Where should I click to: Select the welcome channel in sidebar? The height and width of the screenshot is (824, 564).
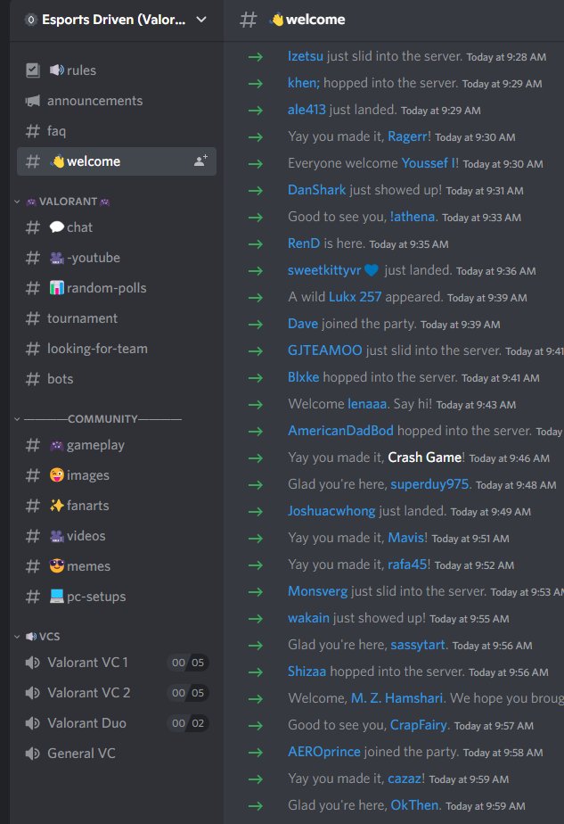click(x=117, y=161)
